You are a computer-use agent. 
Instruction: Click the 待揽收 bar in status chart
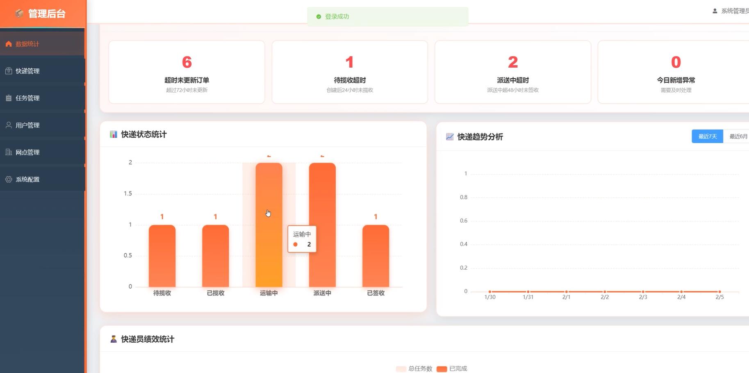pos(162,256)
